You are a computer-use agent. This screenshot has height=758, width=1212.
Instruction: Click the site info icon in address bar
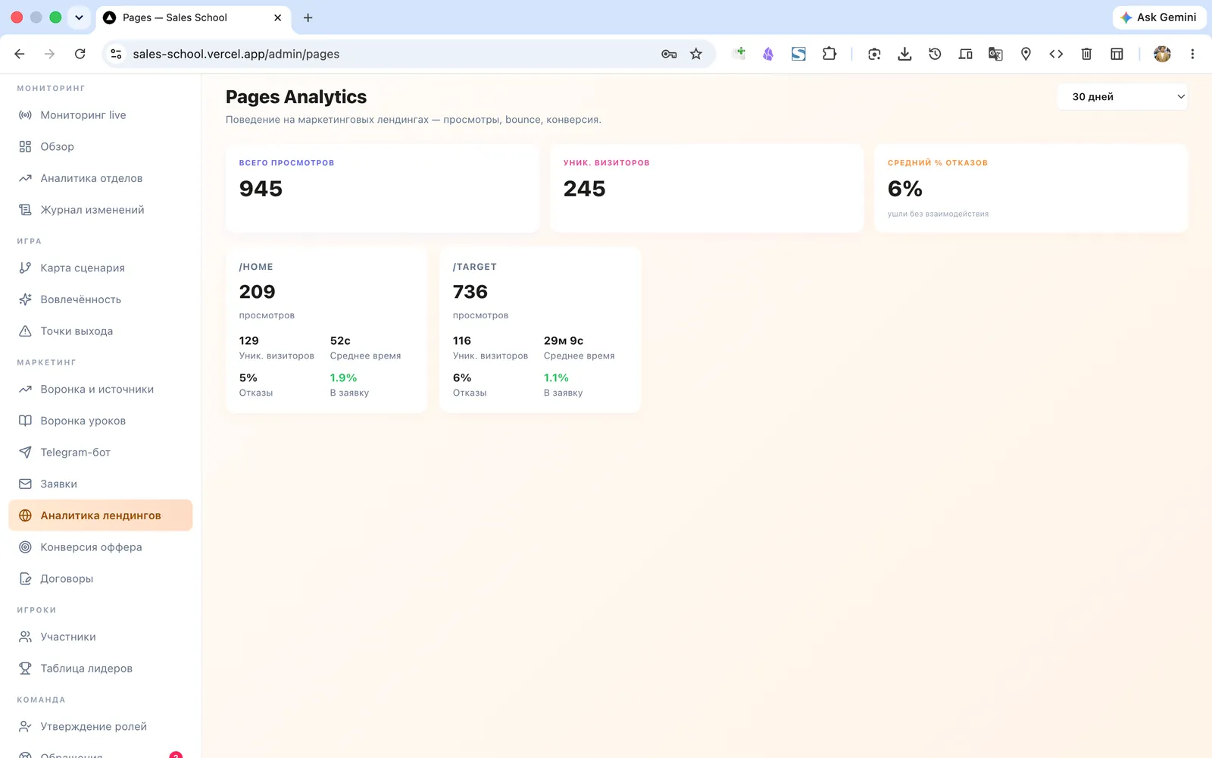(x=116, y=54)
